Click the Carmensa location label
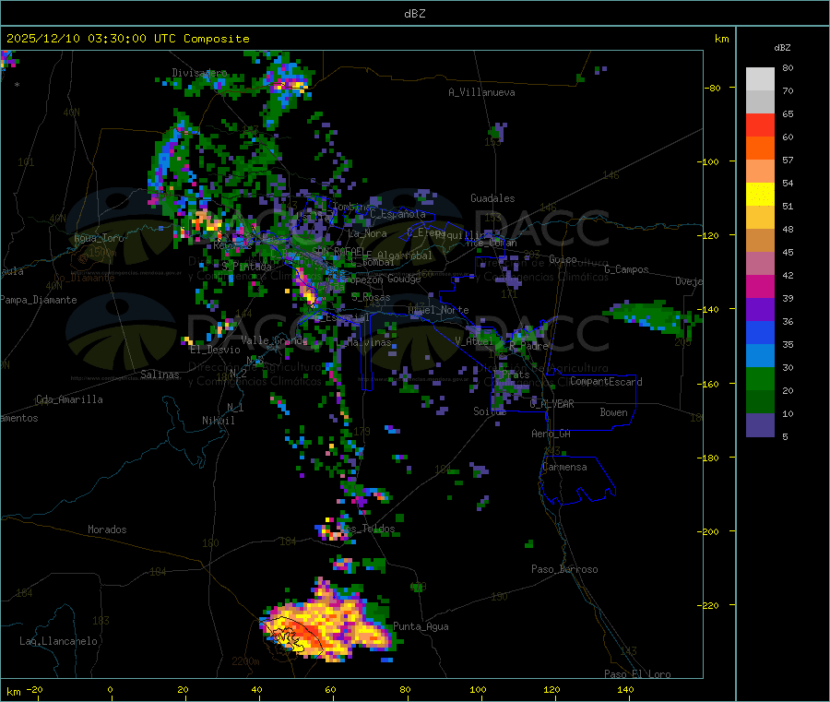Viewport: 830px width, 702px height. point(564,467)
